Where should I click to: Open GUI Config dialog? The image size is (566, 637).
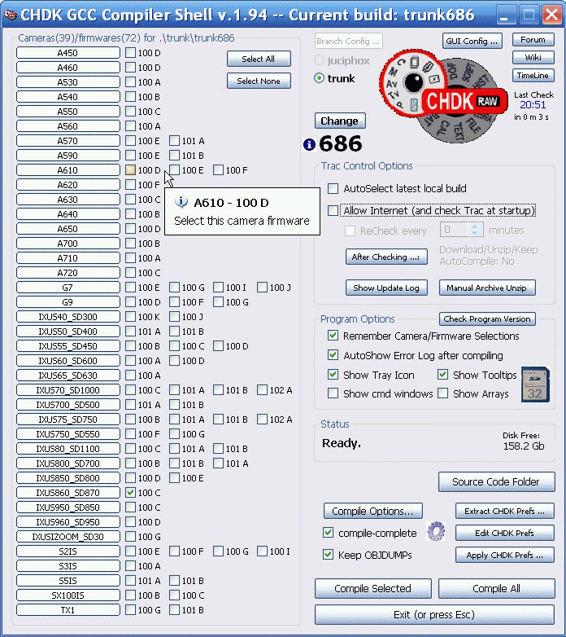(472, 41)
